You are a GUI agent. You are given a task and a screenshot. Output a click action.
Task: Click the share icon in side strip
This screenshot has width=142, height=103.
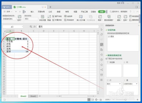pos(102,70)
